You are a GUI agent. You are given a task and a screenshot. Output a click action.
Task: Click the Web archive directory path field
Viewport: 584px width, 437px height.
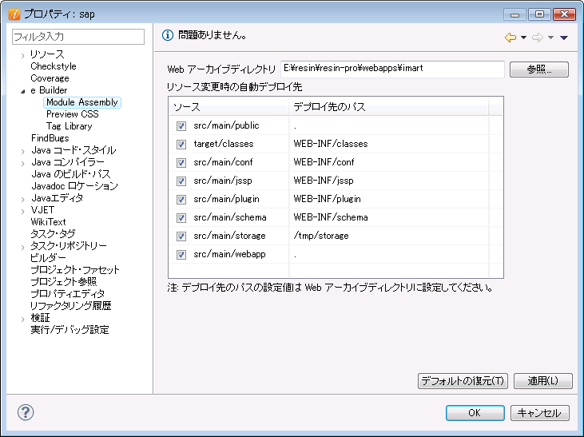point(392,70)
